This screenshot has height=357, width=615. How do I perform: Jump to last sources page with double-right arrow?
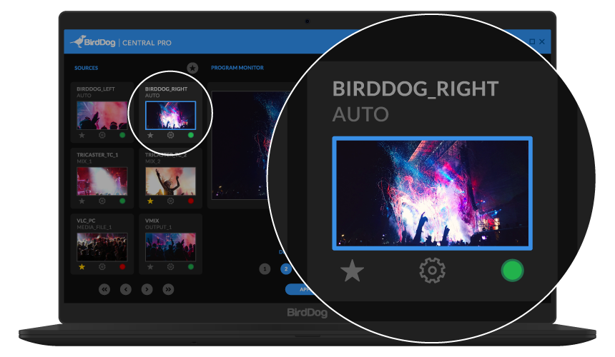[x=168, y=289]
